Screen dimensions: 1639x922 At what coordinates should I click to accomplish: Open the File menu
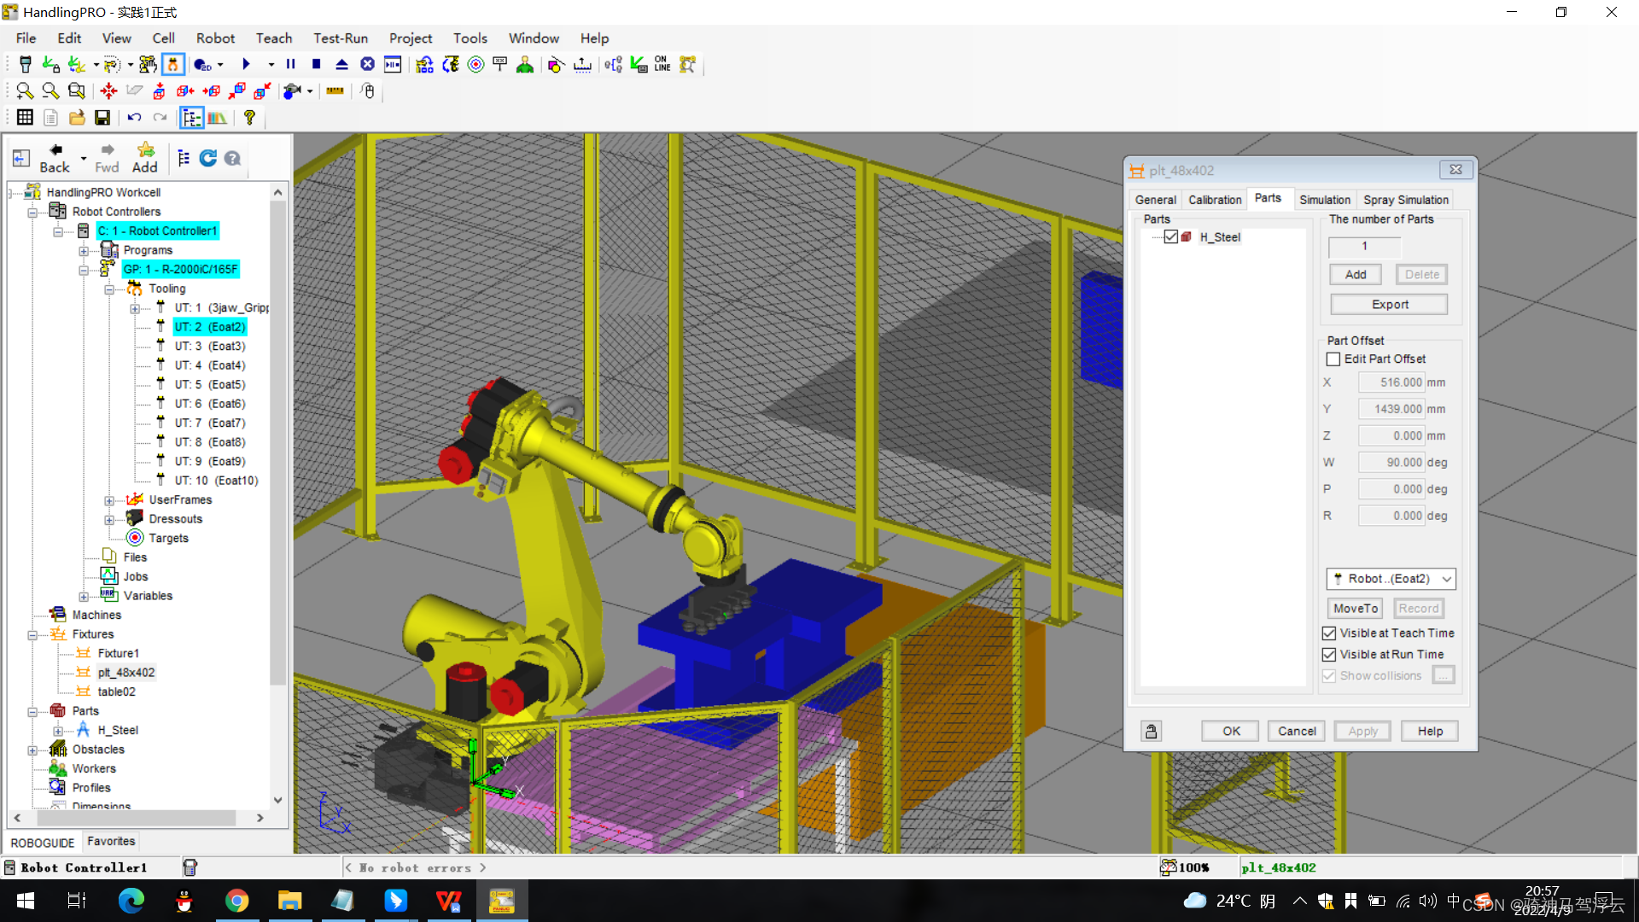pyautogui.click(x=26, y=38)
